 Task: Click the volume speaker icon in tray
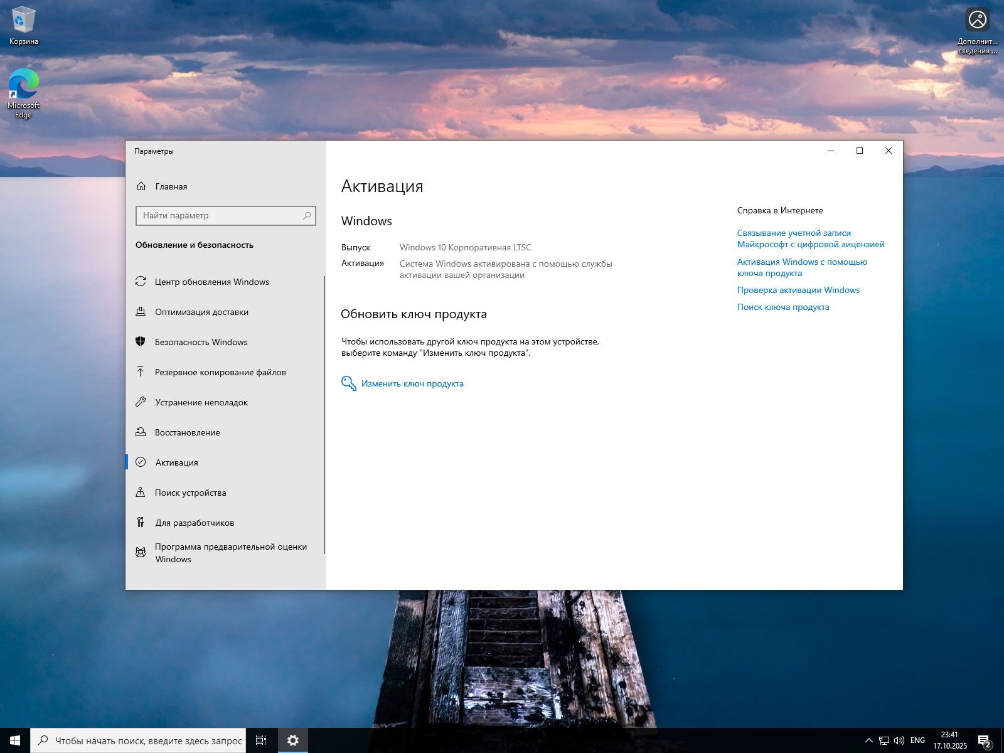pyautogui.click(x=899, y=740)
